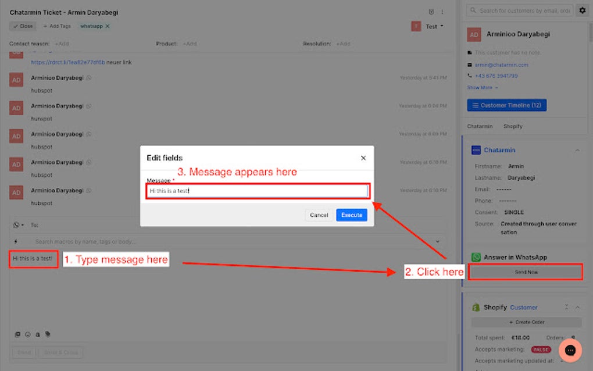The height and width of the screenshot is (371, 593).
Task: Click the snooze ticket icon in header
Action: click(x=431, y=12)
